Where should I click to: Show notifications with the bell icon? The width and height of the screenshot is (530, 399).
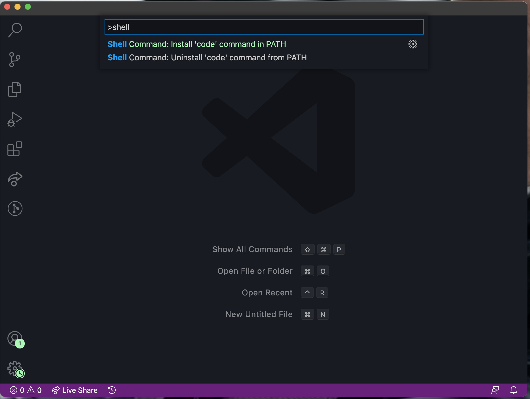(x=514, y=390)
